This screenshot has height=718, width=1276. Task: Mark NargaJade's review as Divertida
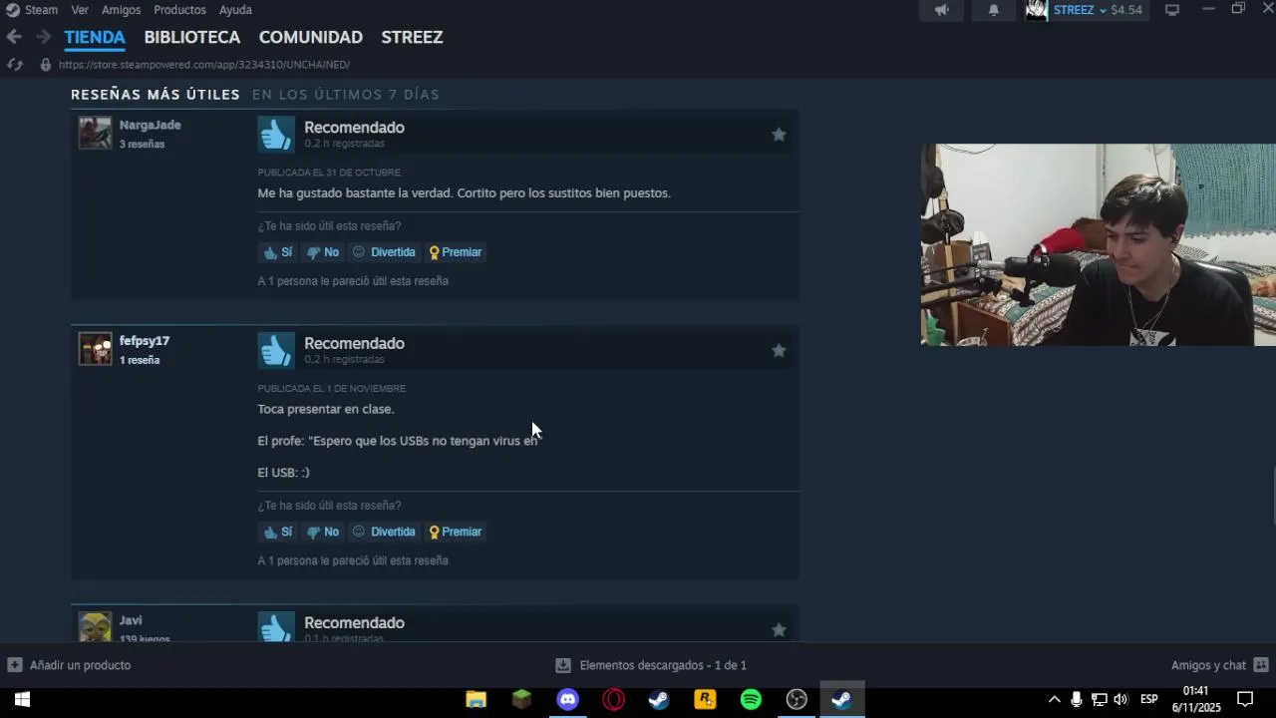pyautogui.click(x=384, y=252)
